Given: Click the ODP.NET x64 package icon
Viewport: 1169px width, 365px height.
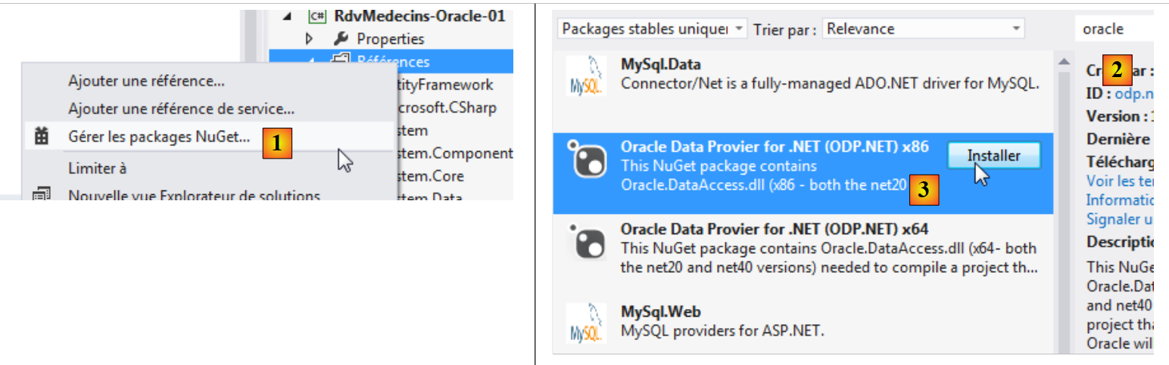Looking at the screenshot, I should point(587,241).
